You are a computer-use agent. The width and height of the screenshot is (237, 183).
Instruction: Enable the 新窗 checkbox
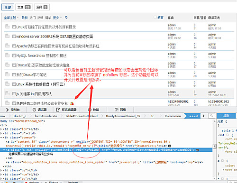[155, 17]
